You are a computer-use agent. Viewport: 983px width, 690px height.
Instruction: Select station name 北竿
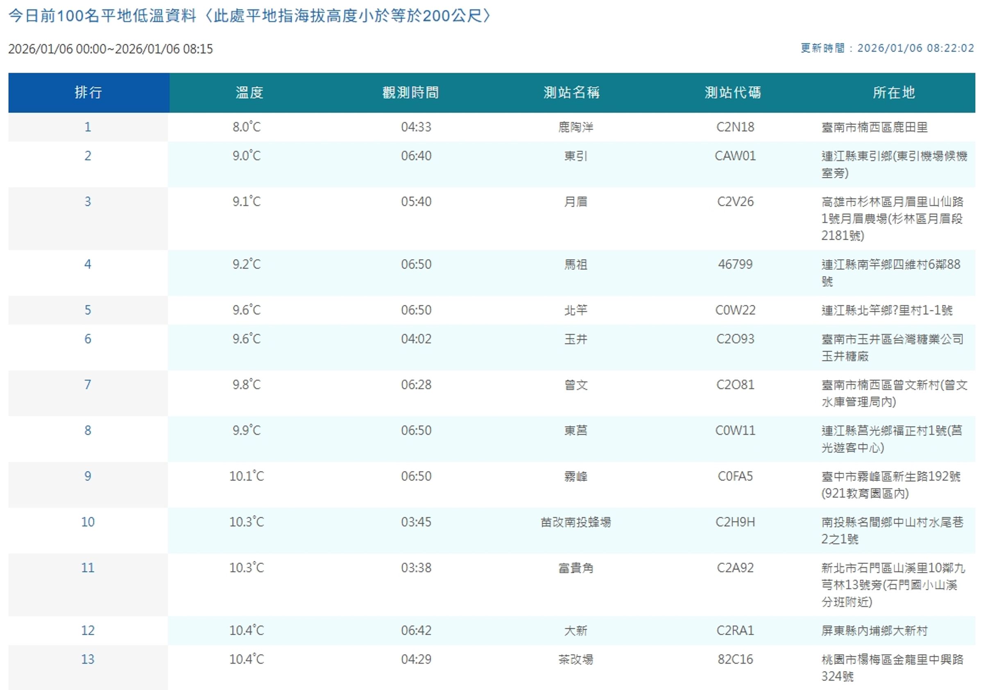pyautogui.click(x=576, y=310)
